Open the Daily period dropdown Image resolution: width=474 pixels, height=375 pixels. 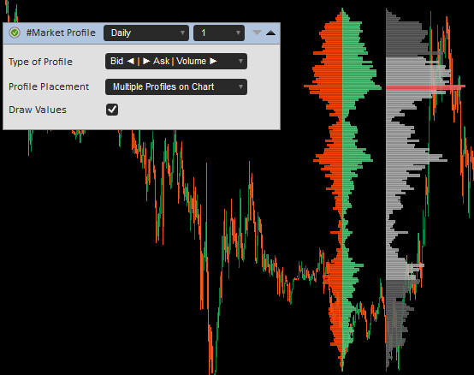point(146,33)
